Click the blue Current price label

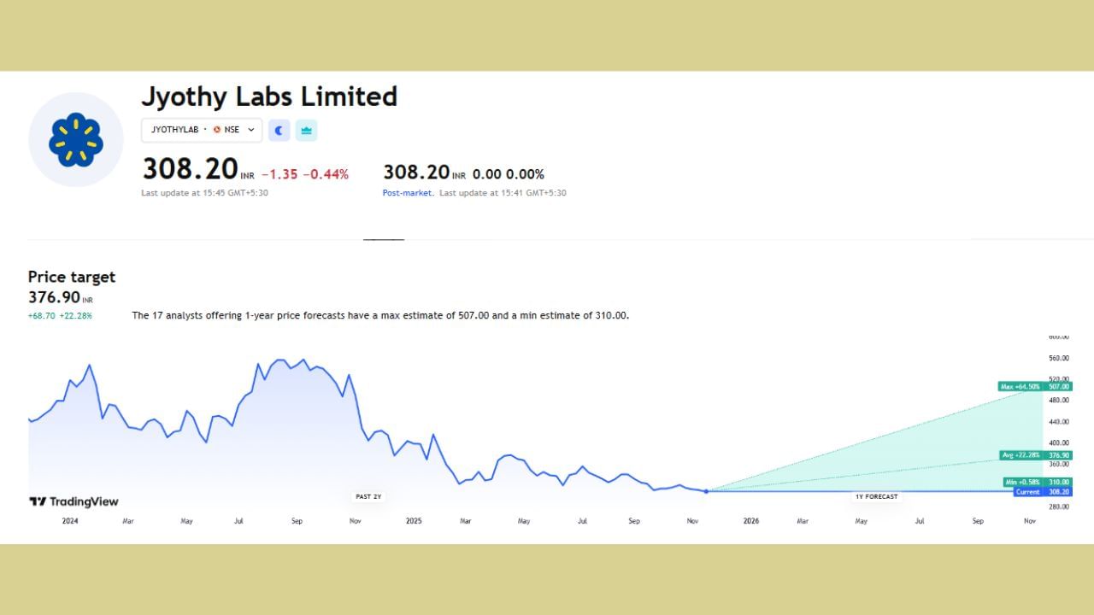(x=1027, y=492)
